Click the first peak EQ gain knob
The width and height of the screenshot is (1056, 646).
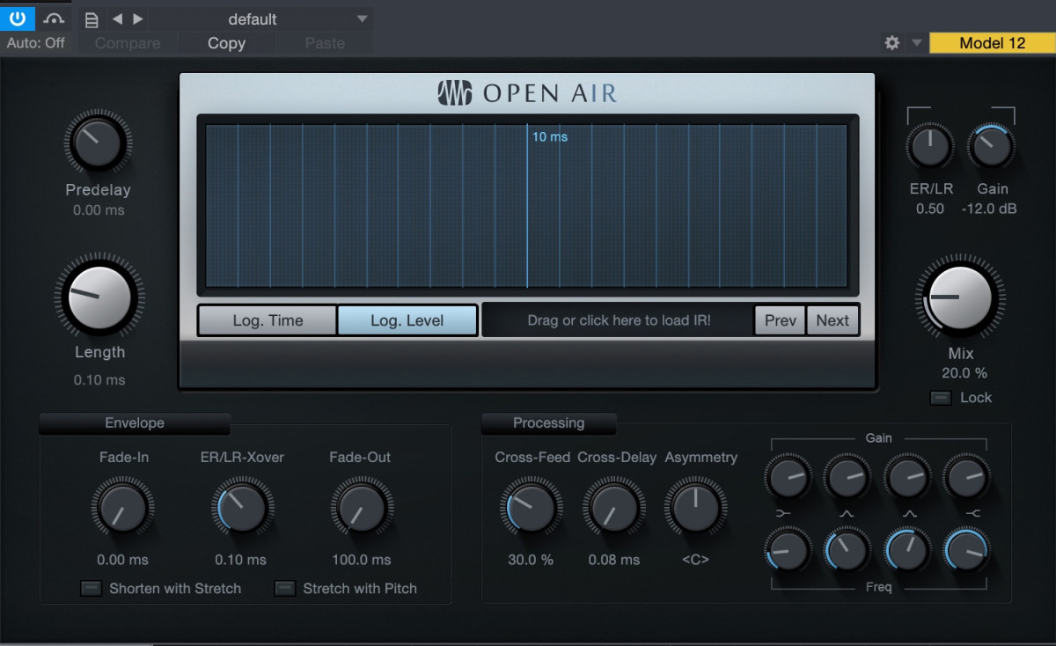[x=847, y=478]
